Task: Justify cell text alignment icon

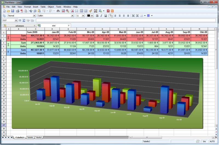Action: [x=128, y=16]
